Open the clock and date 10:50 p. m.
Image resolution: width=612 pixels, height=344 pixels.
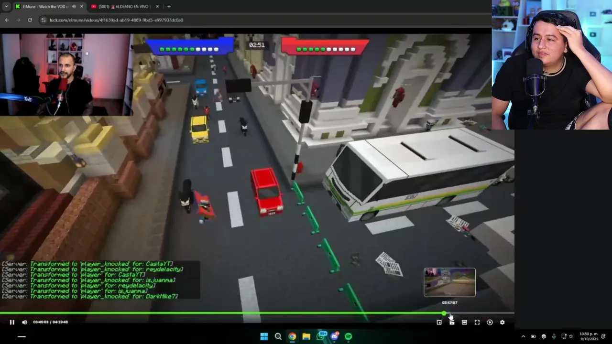588,336
